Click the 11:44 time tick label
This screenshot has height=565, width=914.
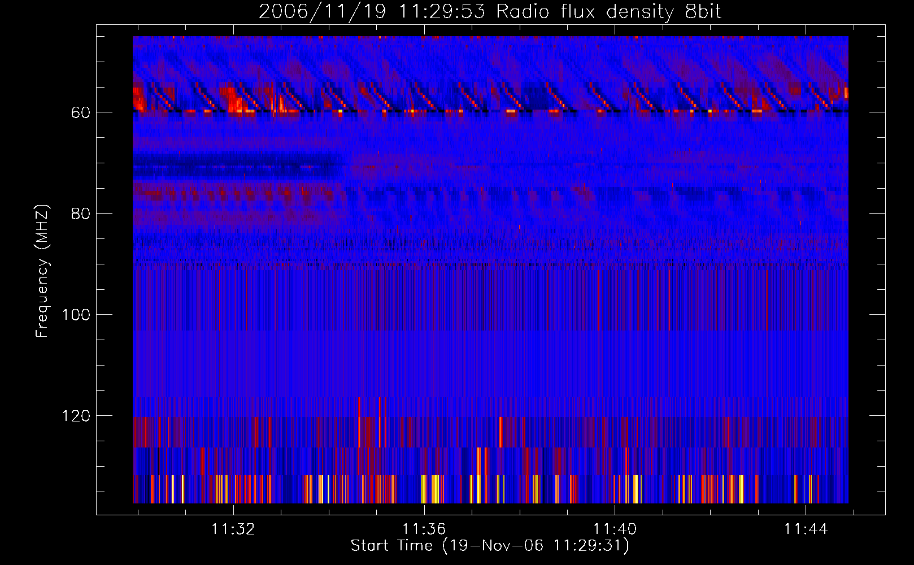(x=806, y=529)
